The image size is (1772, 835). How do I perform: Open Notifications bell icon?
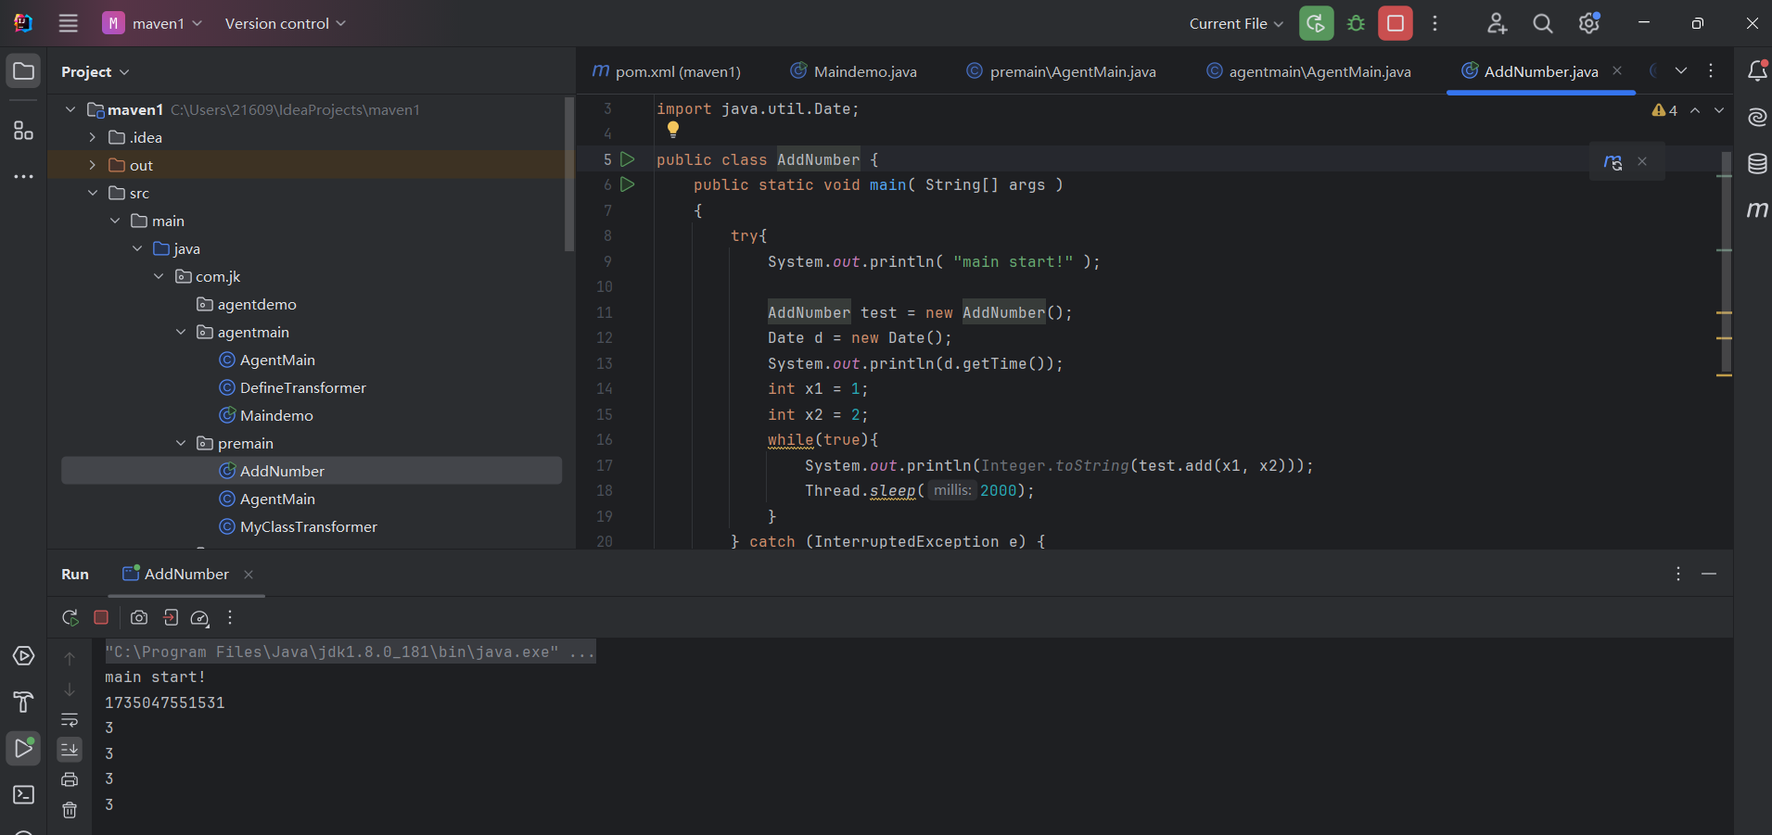pyautogui.click(x=1757, y=70)
